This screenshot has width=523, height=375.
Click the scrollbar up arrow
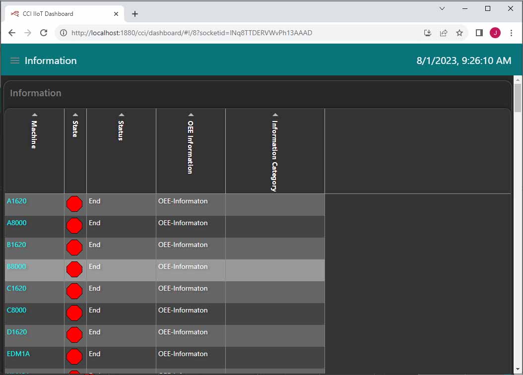pyautogui.click(x=518, y=80)
